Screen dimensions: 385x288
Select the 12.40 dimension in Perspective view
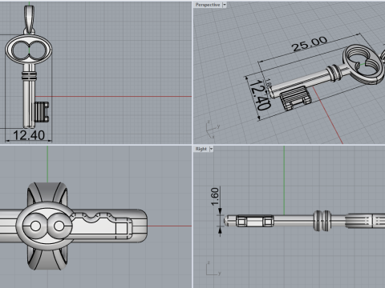coord(260,95)
